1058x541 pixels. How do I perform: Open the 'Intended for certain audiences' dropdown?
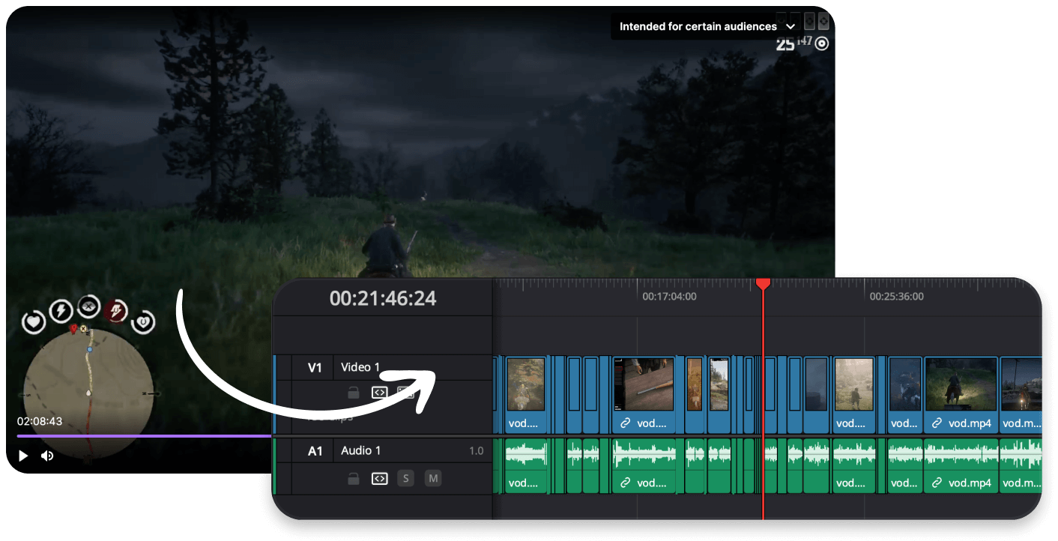point(707,26)
